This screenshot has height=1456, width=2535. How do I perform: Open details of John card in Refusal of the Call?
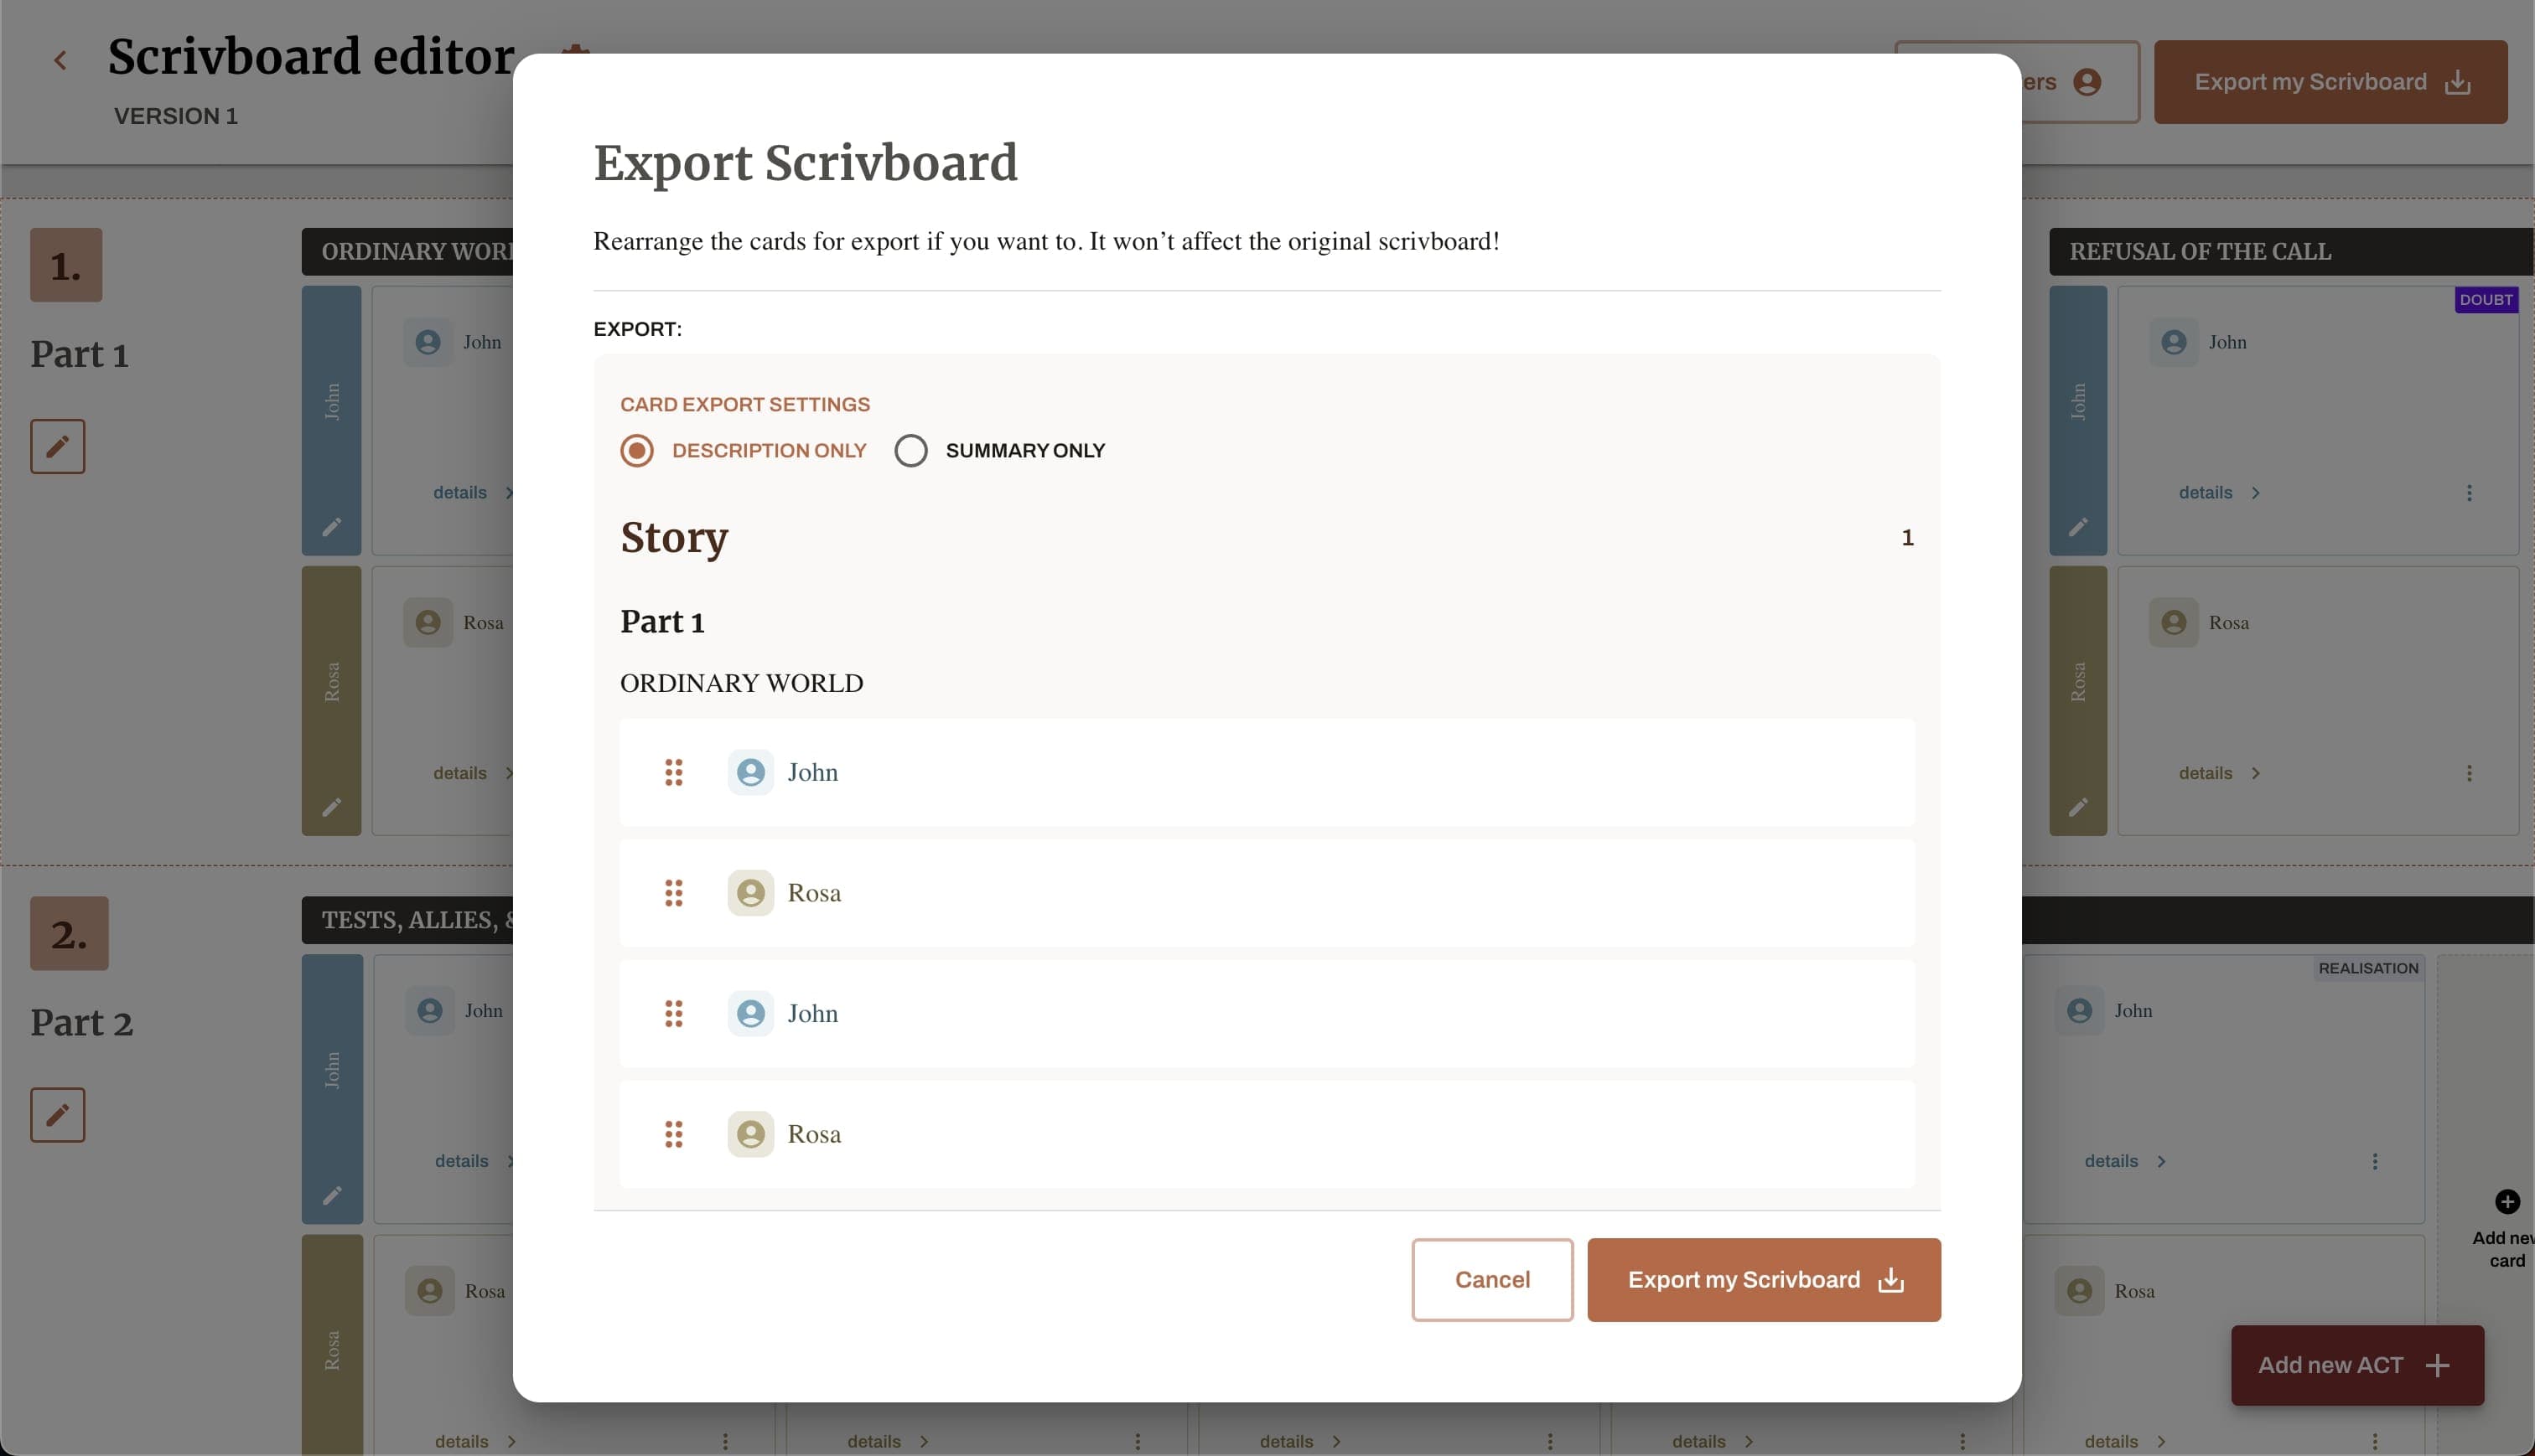click(2219, 493)
